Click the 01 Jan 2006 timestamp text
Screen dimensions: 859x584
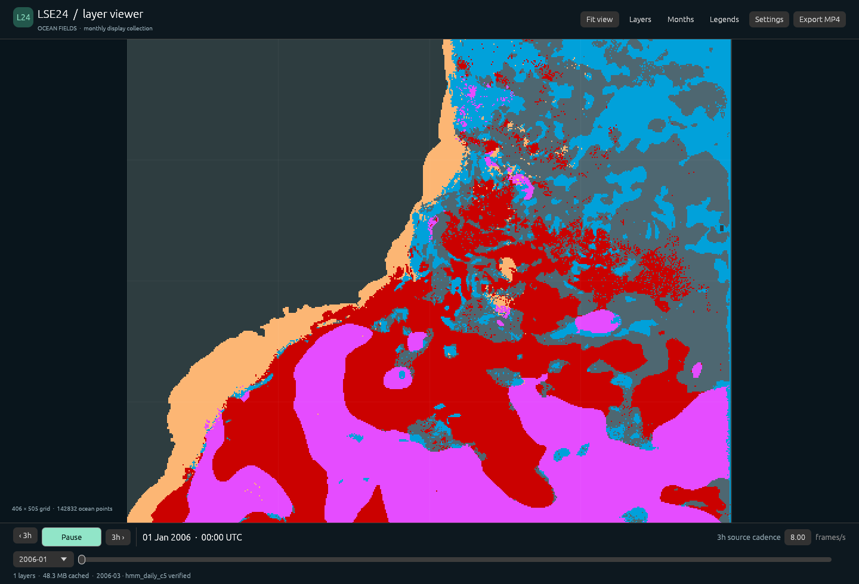(192, 538)
